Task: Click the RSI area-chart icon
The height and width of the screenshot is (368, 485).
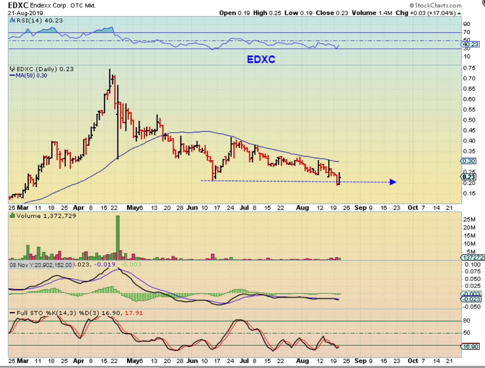Action: pos(12,21)
